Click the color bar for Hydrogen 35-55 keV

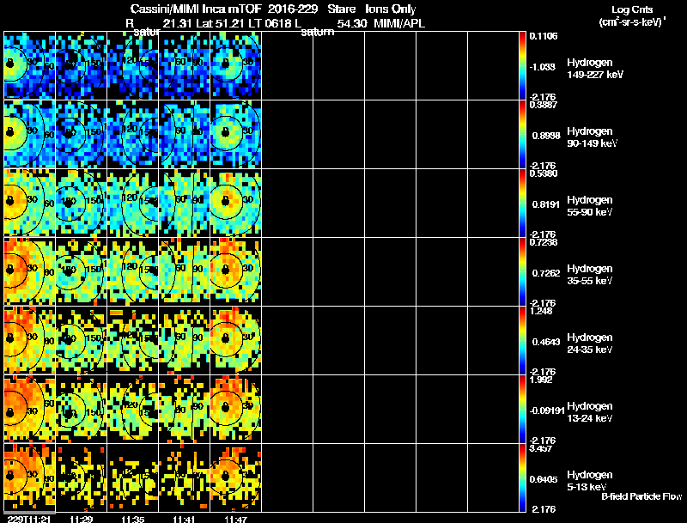click(x=522, y=271)
